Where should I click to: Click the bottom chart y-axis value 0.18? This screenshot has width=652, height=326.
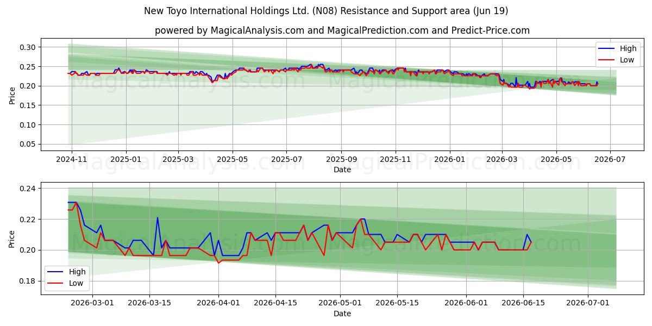(x=27, y=281)
